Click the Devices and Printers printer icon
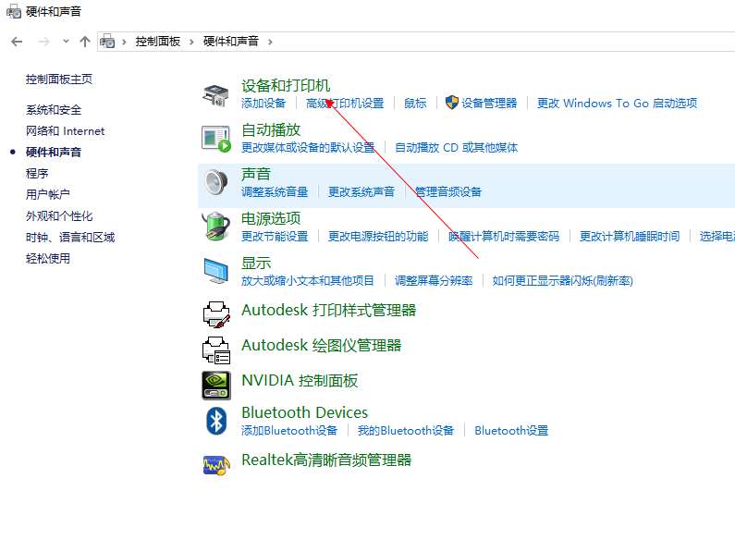The width and height of the screenshot is (735, 552). [215, 95]
